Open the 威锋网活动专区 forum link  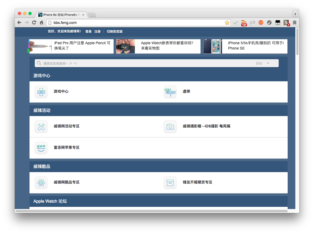coord(67,126)
